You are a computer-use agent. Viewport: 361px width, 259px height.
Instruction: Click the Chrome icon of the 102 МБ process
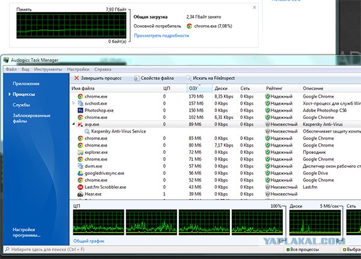click(80, 117)
